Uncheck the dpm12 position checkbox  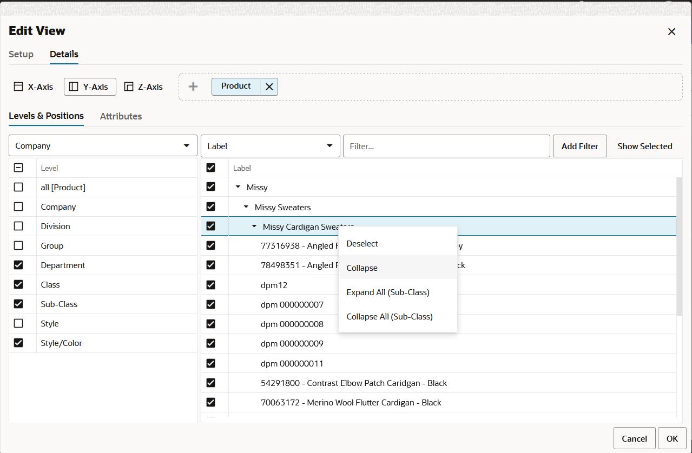211,285
